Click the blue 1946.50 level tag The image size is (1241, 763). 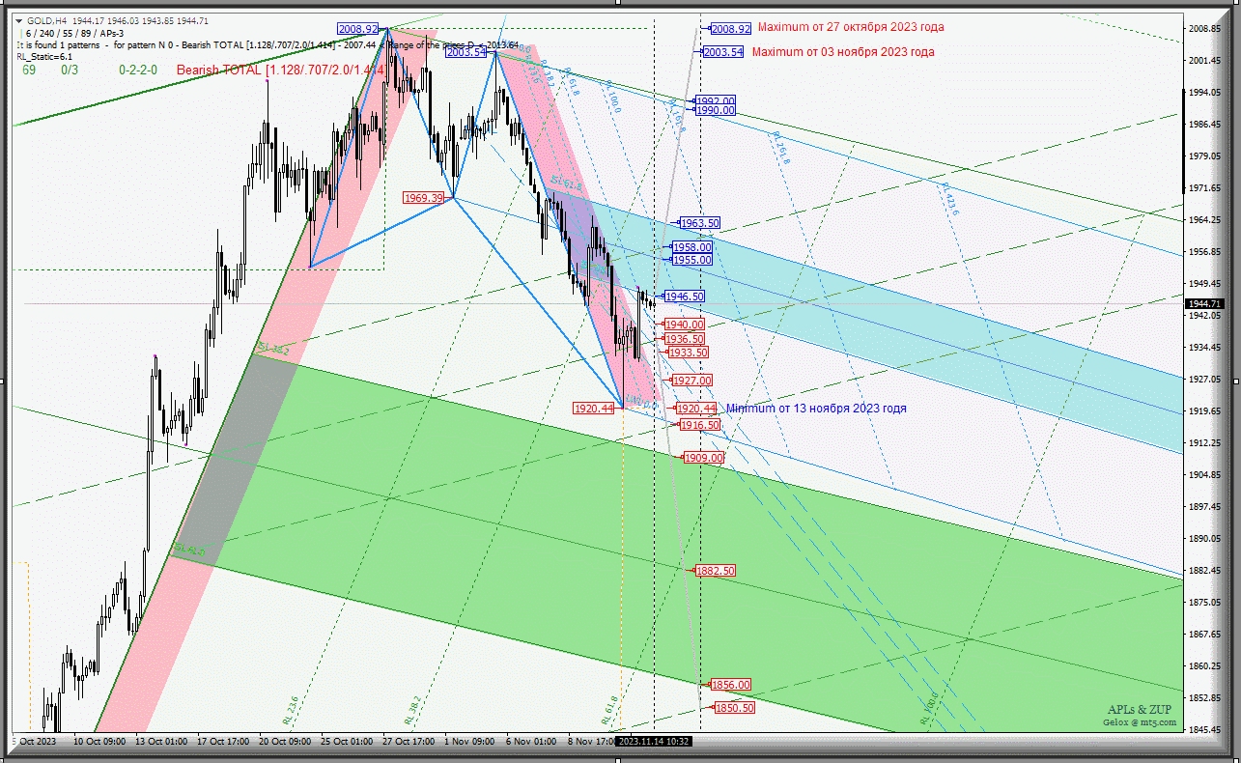point(684,297)
